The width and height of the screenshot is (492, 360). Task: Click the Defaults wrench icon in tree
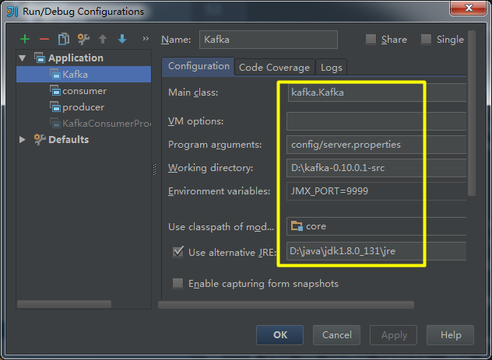40,139
